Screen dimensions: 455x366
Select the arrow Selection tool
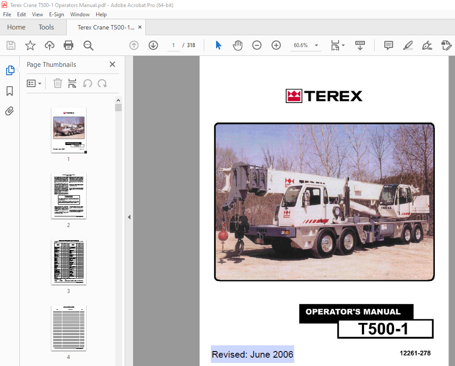coord(219,45)
